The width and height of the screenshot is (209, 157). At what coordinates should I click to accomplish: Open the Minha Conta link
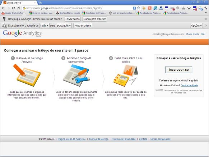coord(192,34)
